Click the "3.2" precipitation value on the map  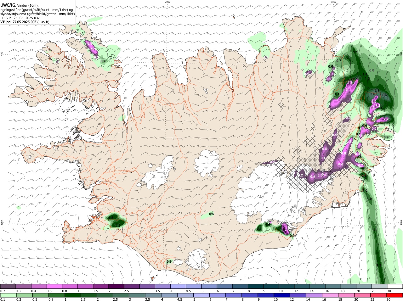point(384,95)
